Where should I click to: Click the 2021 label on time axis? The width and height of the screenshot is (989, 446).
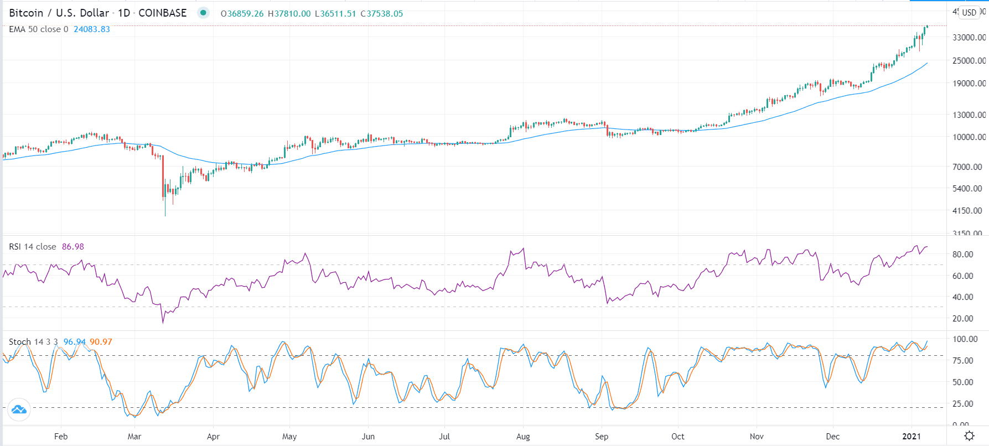912,437
